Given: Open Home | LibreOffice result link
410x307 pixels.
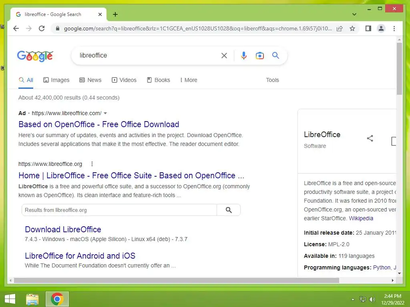Looking at the screenshot, I should [x=131, y=175].
